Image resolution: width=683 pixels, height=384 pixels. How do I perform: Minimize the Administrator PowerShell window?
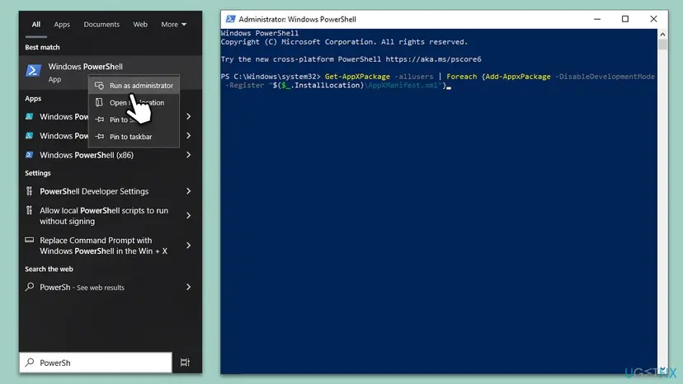pos(597,19)
